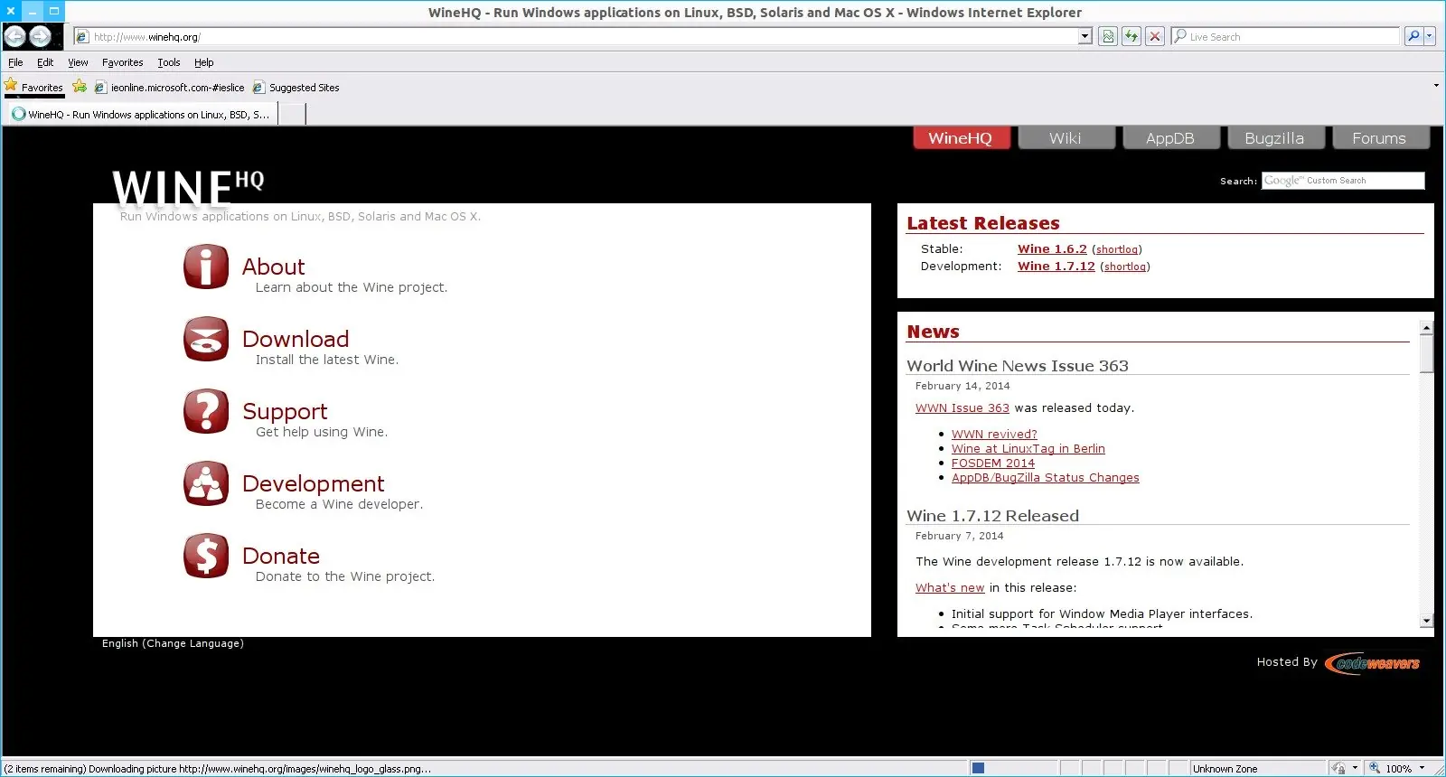Switch to the AppDB site tab
This screenshot has width=1446, height=777.
coord(1170,138)
